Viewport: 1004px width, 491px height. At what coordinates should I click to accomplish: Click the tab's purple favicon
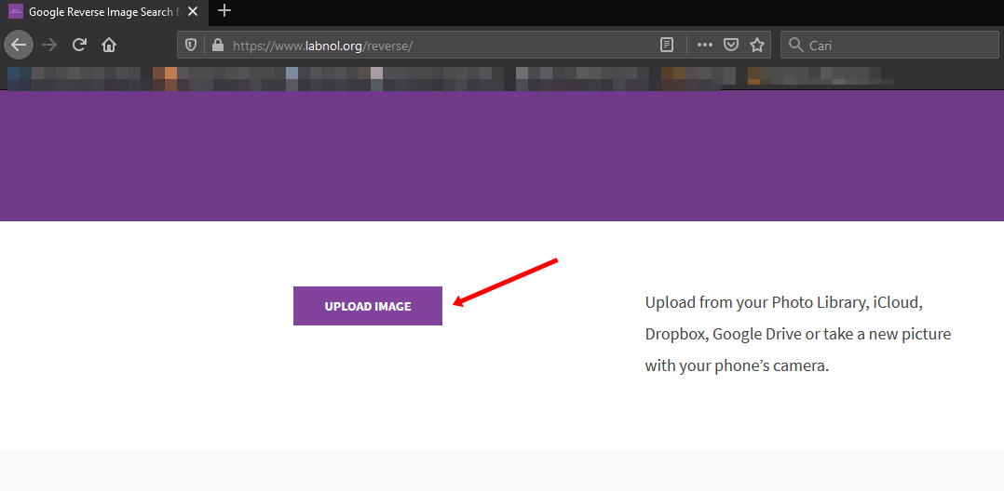[x=16, y=11]
